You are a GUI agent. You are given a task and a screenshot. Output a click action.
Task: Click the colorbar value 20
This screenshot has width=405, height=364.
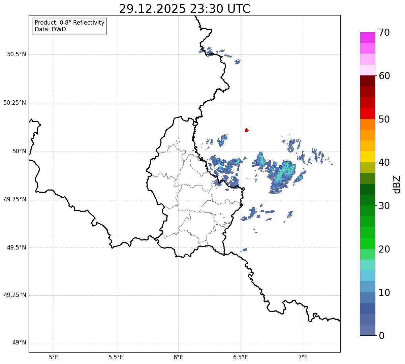point(384,249)
